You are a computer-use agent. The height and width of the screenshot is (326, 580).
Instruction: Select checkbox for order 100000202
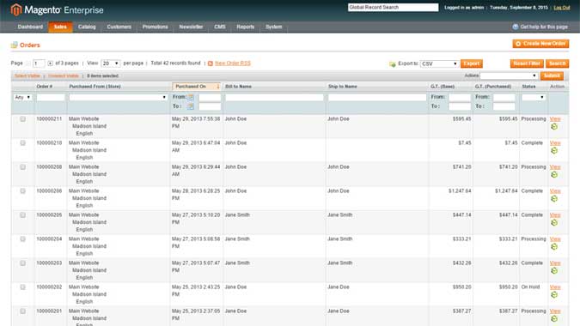23,287
